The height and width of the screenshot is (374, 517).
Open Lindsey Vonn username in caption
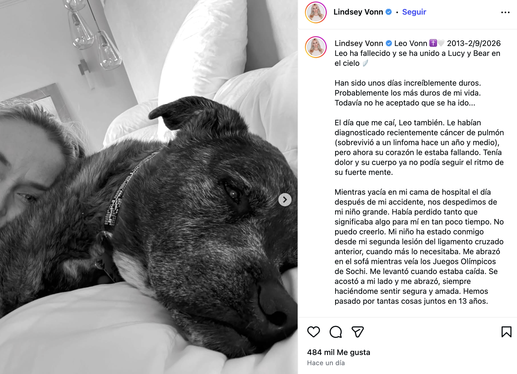(359, 43)
